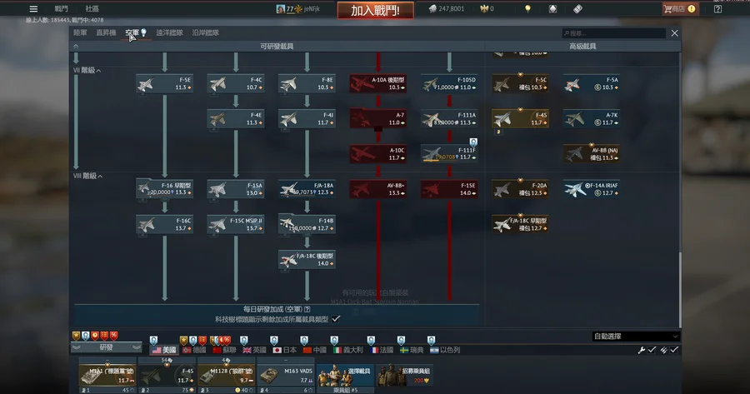Select the 美國 nation tab

[163, 350]
